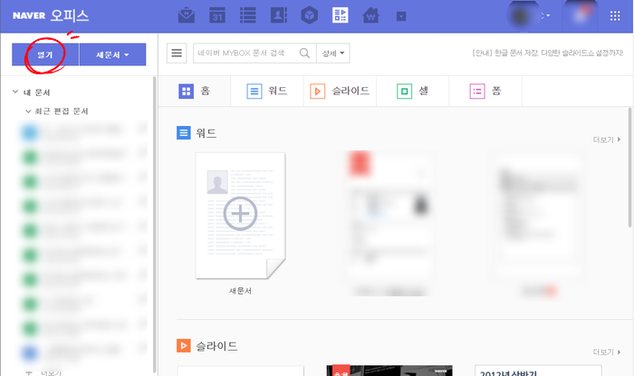Click the orange 슬라이드 section icon
The height and width of the screenshot is (376, 634).
coord(184,346)
